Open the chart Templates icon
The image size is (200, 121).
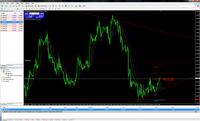(84, 6)
